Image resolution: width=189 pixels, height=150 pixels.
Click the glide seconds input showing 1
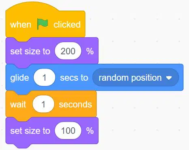(x=44, y=77)
